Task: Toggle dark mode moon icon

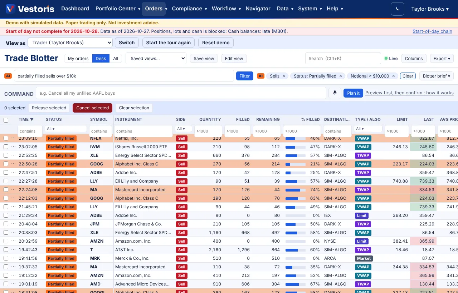Action: coord(398,9)
